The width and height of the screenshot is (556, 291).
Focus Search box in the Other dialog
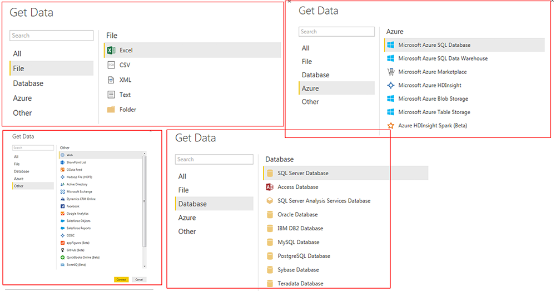point(33,147)
